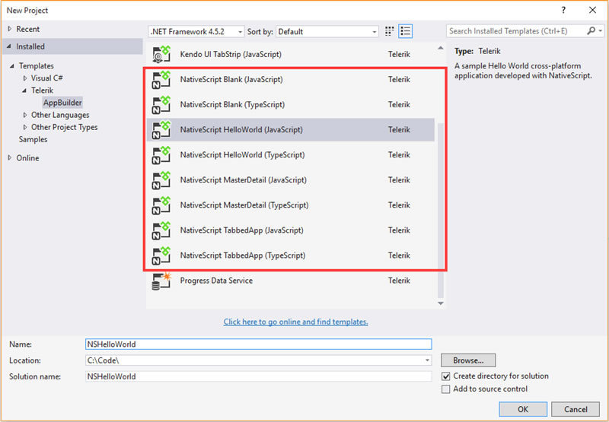Viewport: 609px width, 422px height.
Task: Select 'NativeScript Blank (TypeScript)' template name
Action: (232, 105)
